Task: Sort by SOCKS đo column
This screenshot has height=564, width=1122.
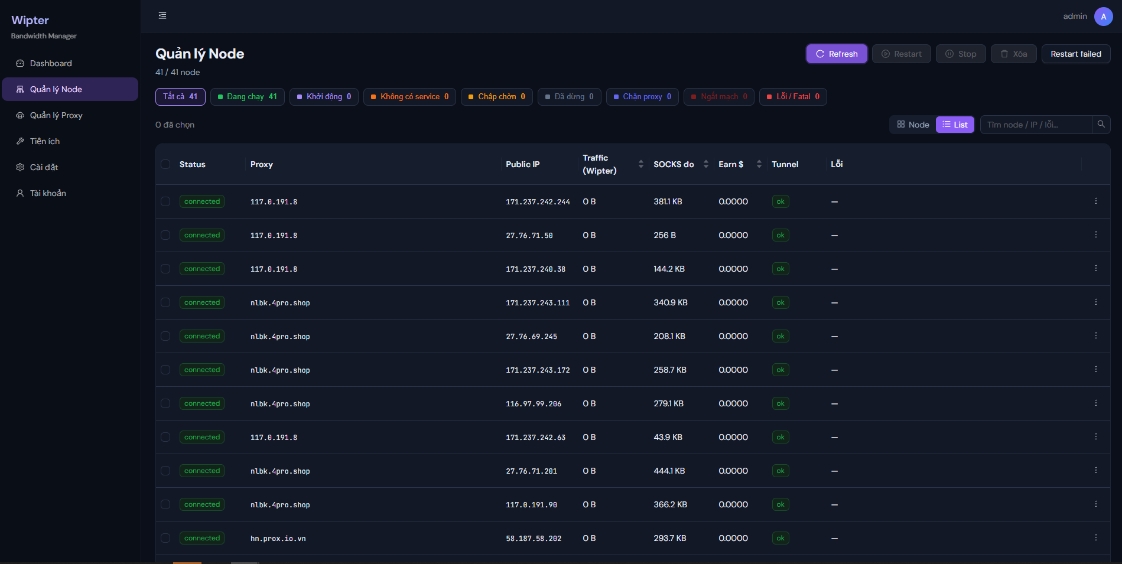Action: (706, 164)
